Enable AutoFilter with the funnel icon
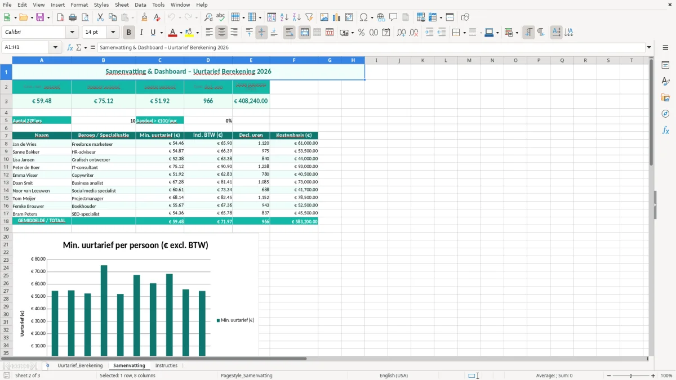Image resolution: width=676 pixels, height=380 pixels. point(309,17)
